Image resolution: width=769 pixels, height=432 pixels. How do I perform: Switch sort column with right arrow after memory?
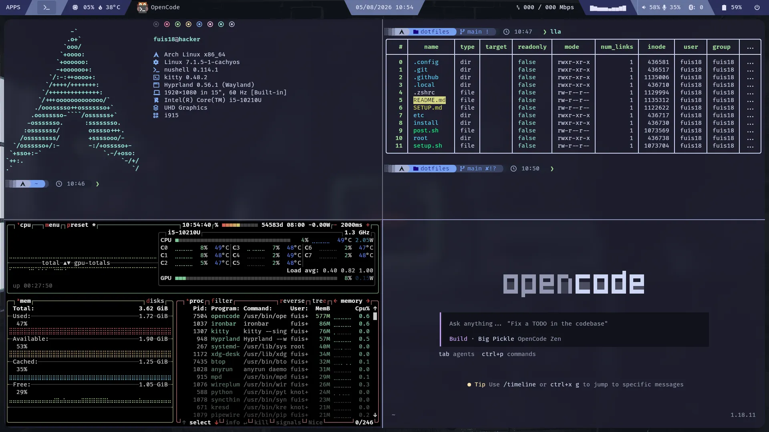click(368, 301)
